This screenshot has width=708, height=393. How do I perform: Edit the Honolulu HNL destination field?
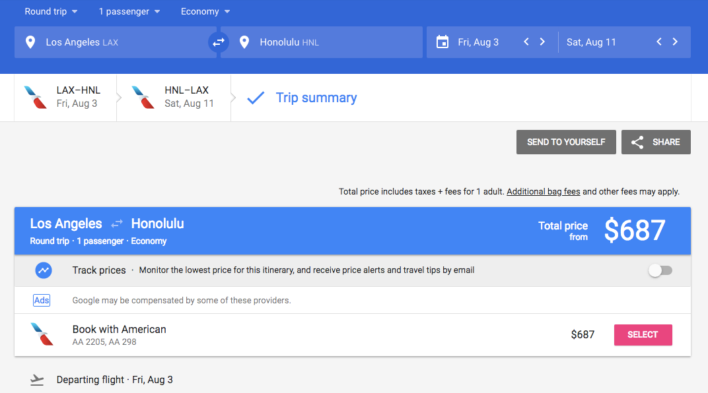click(322, 42)
